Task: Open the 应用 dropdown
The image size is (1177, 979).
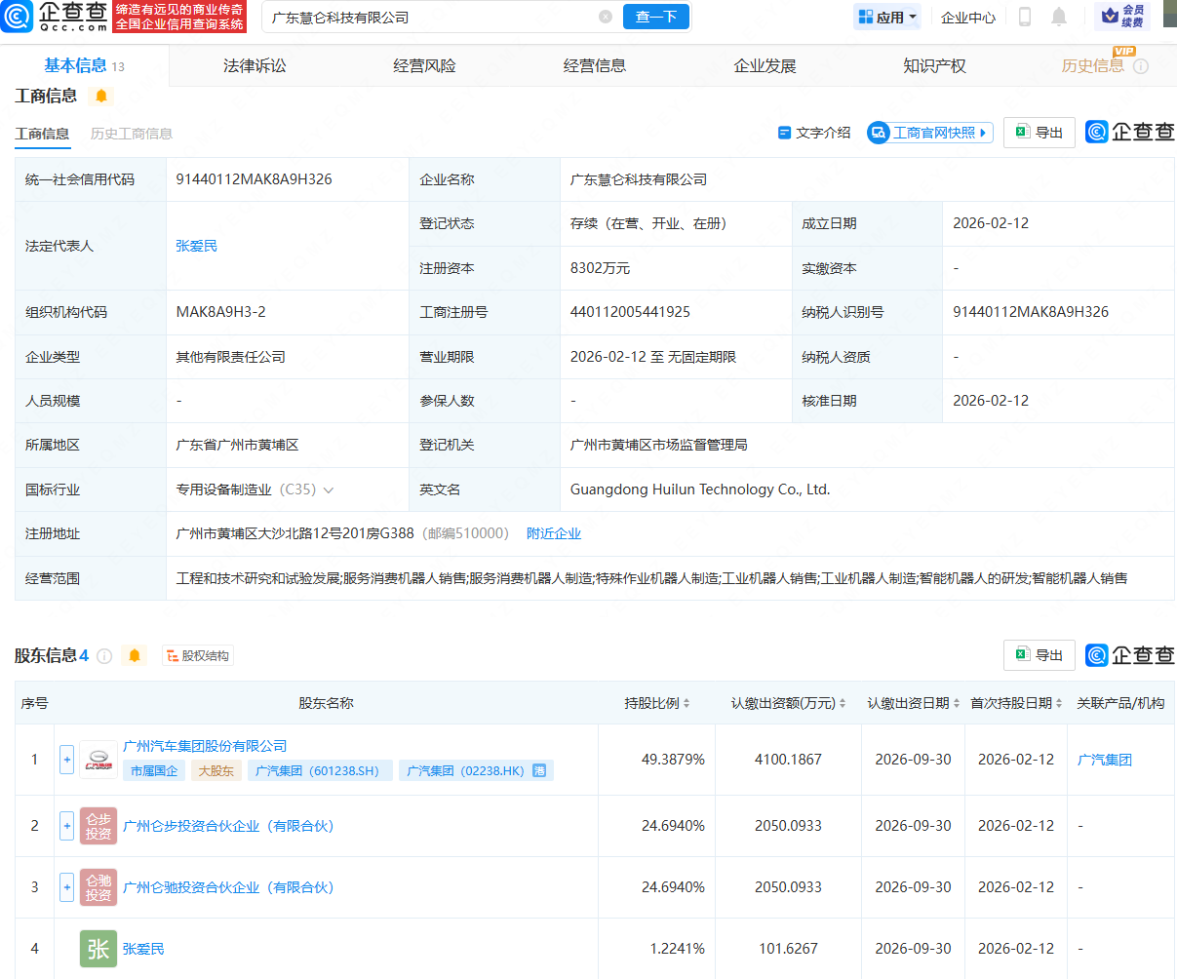Action: pos(886,17)
